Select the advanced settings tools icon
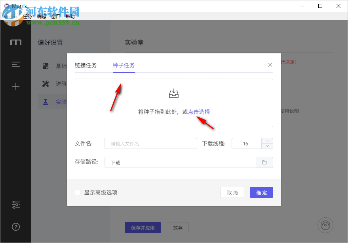 (46, 84)
